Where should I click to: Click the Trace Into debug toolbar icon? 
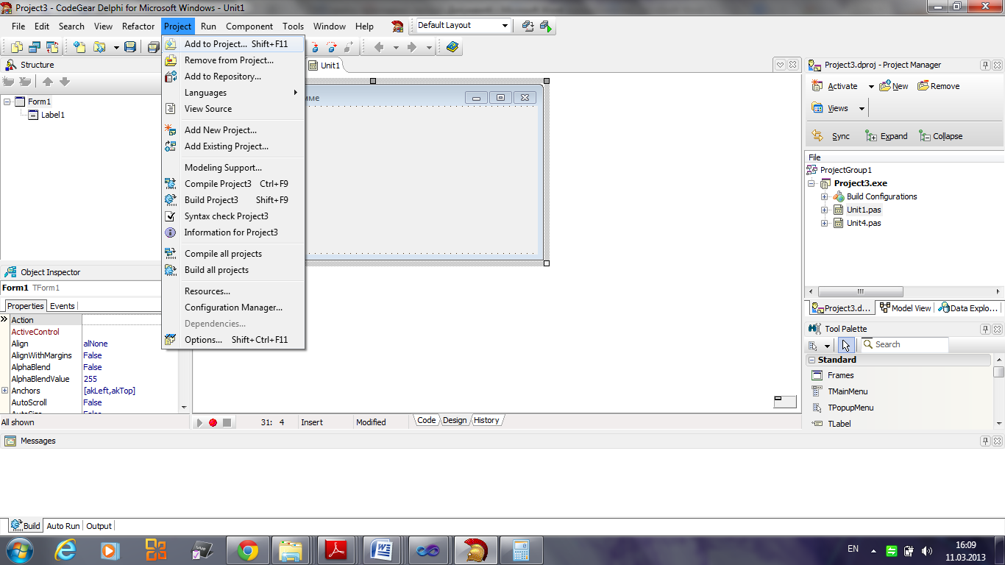315,47
